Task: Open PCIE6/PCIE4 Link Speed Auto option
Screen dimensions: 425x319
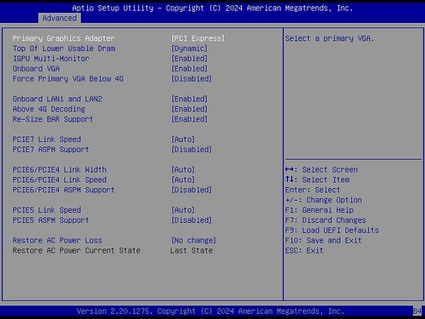Action: point(183,179)
